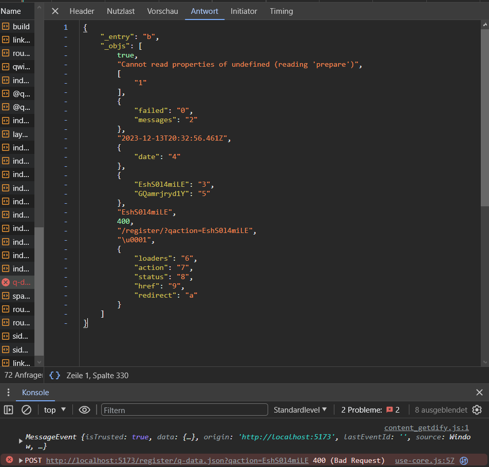The width and height of the screenshot is (489, 467).
Task: Open the top context dropdown
Action: click(x=55, y=410)
